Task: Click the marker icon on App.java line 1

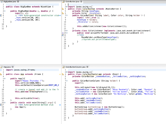Action: pyautogui.click(x=1, y=70)
